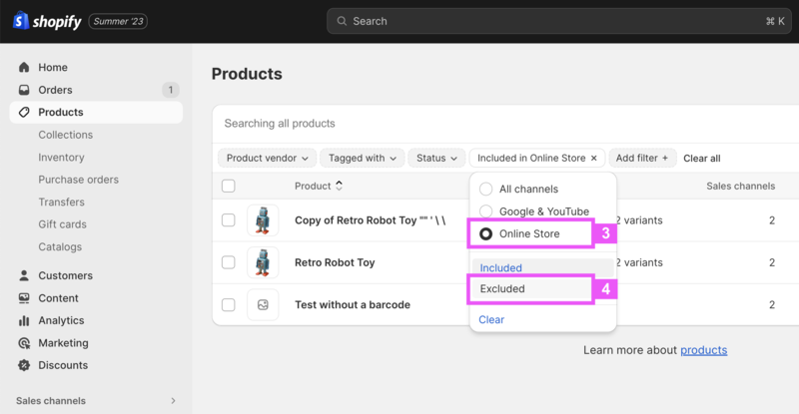Open Gift cards in sidebar
799x414 pixels.
coord(62,224)
